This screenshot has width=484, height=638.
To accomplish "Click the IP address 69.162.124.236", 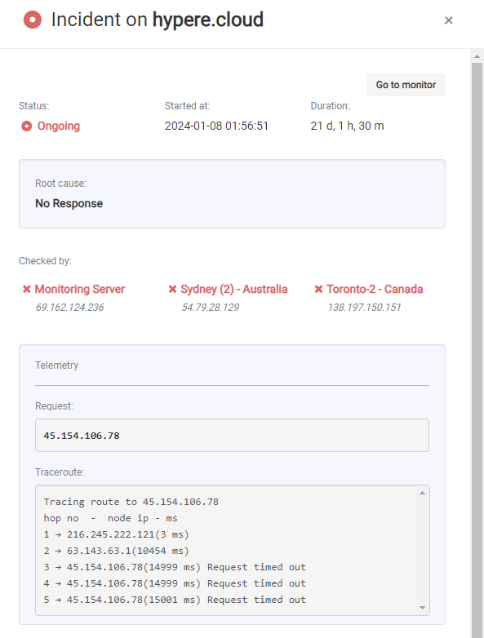I will point(69,308).
